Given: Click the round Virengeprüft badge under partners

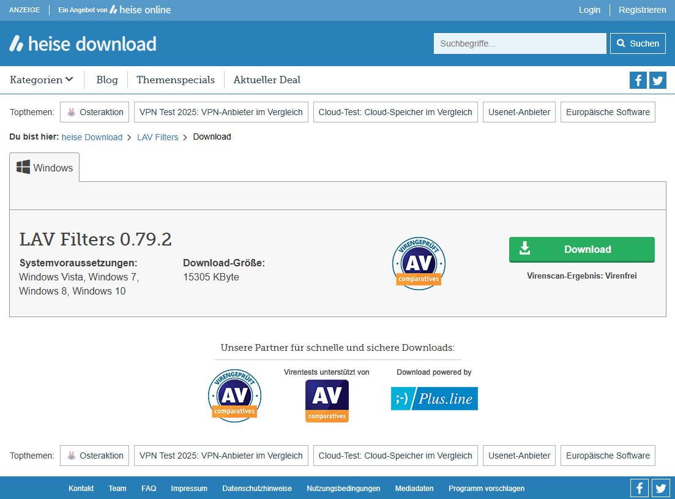Looking at the screenshot, I should point(234,396).
